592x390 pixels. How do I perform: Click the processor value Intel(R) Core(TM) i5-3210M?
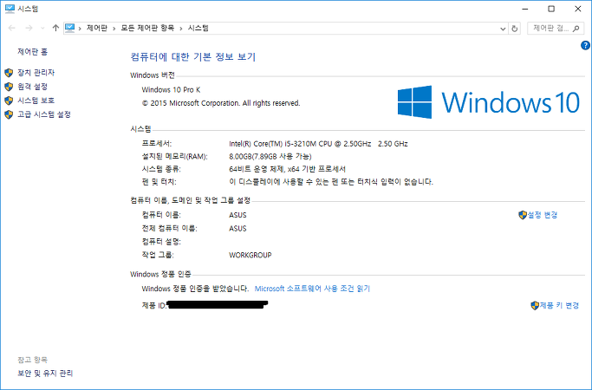click(318, 144)
